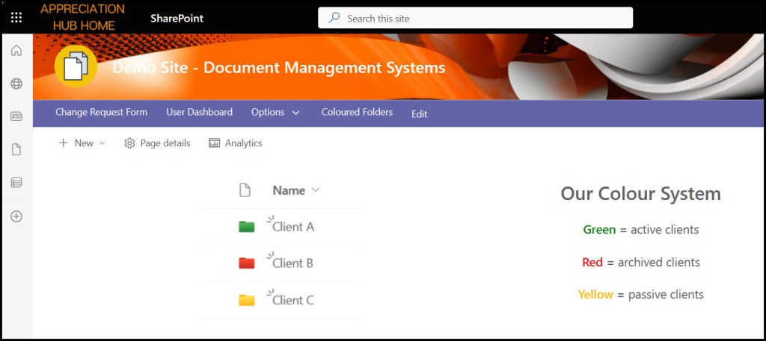Expand the Options dropdown in navigation bar
The image size is (766, 341).
(275, 113)
